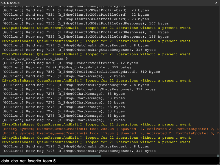Click the horizontal scrollbar thumb

click(51, 156)
